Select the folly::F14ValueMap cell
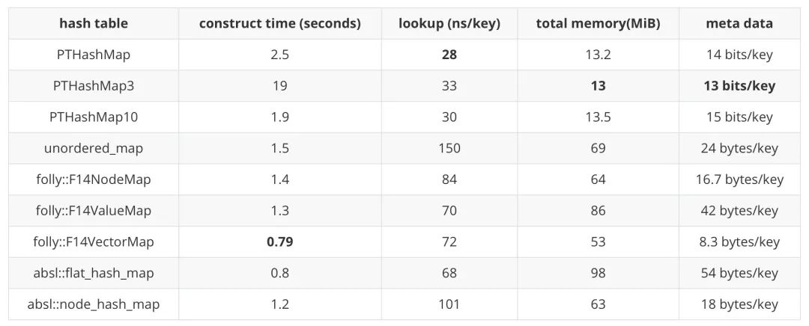809x326 pixels. tap(94, 211)
